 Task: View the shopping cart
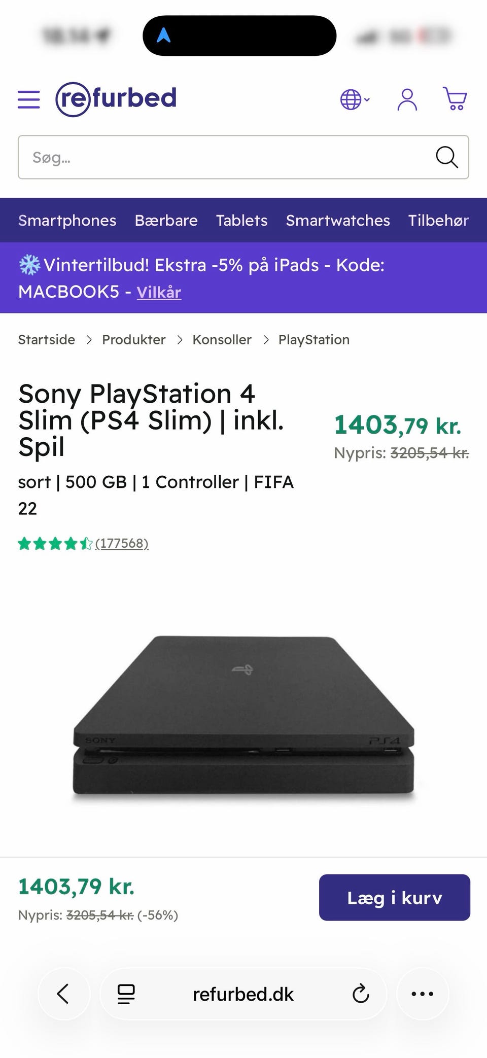pos(455,98)
